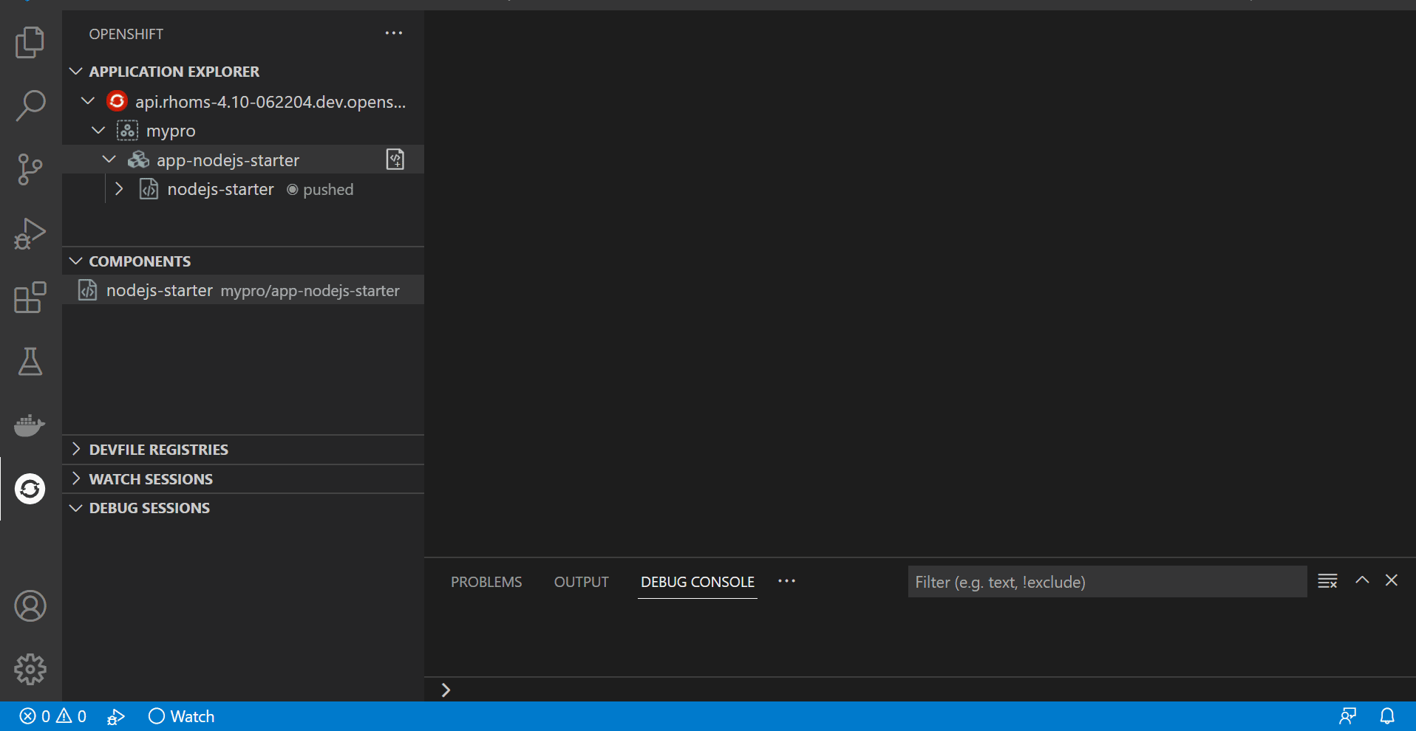The image size is (1416, 731).
Task: Click the mypro project icon
Action: [127, 131]
